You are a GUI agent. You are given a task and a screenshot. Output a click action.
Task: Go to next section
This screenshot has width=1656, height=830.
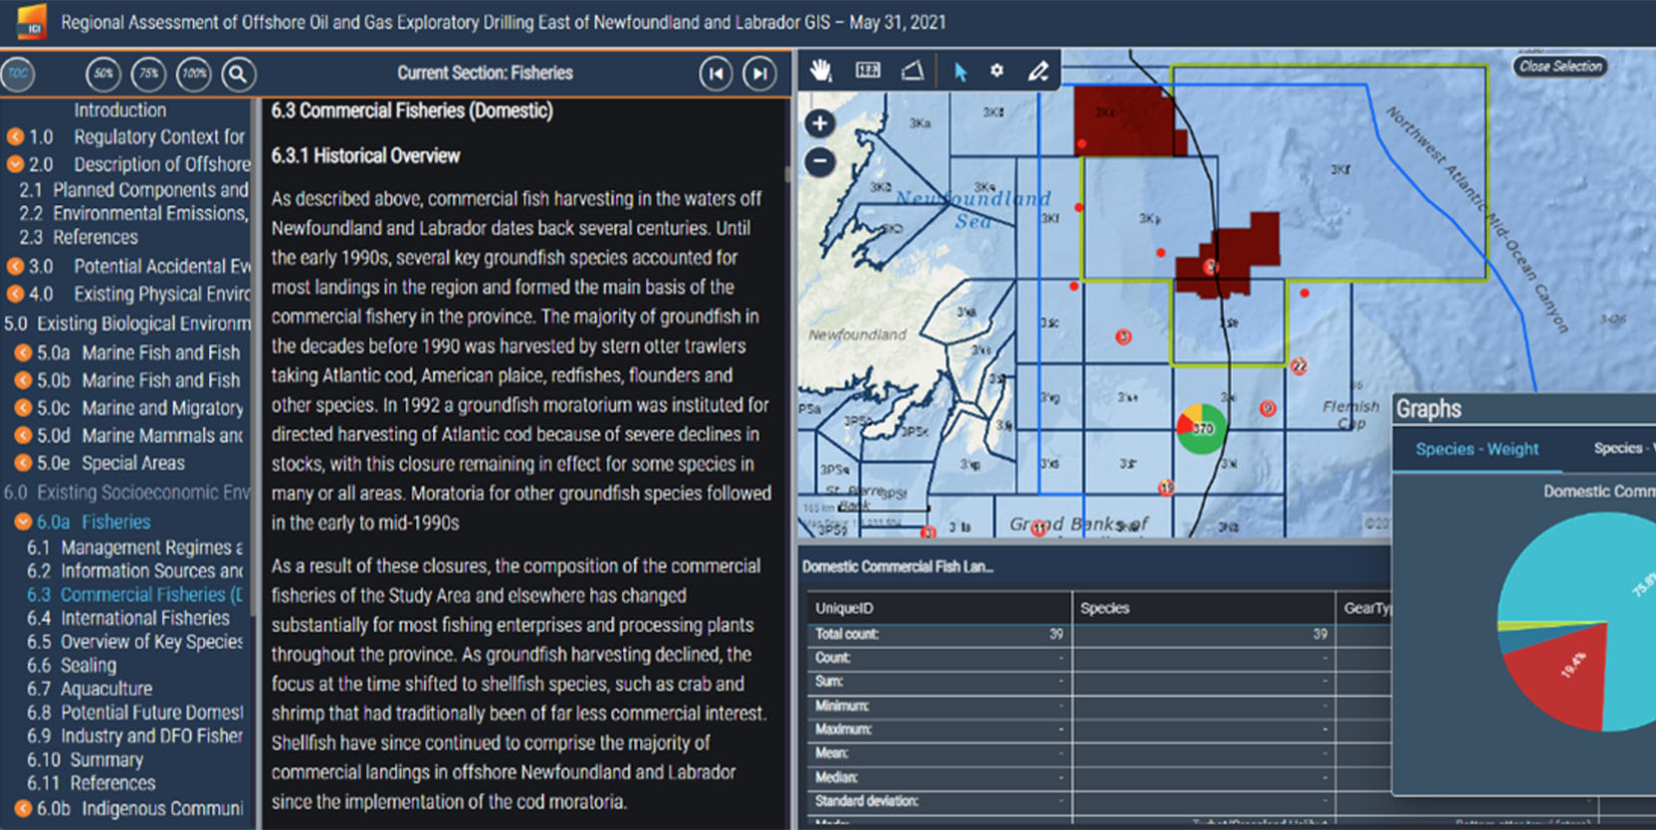[759, 74]
